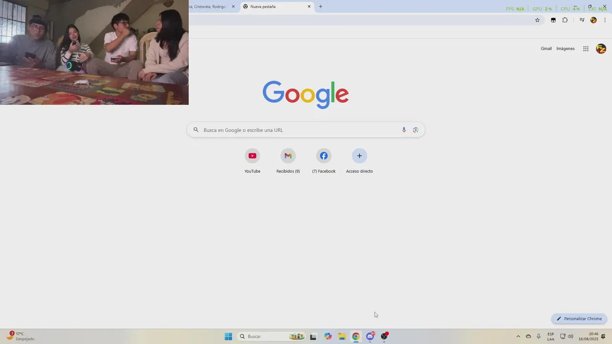This screenshot has width=612, height=344.
Task: Start voice search with microphone icon
Action: 404,130
